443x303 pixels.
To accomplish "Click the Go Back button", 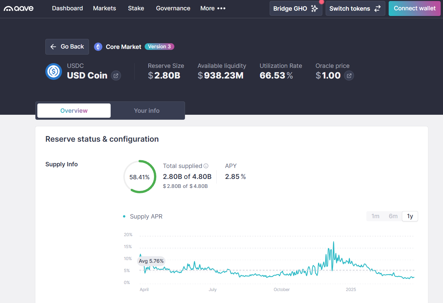I will [x=67, y=47].
